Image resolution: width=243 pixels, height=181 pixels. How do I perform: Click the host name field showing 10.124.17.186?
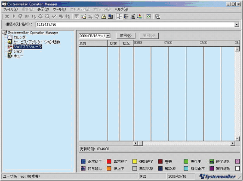[x=135, y=24]
